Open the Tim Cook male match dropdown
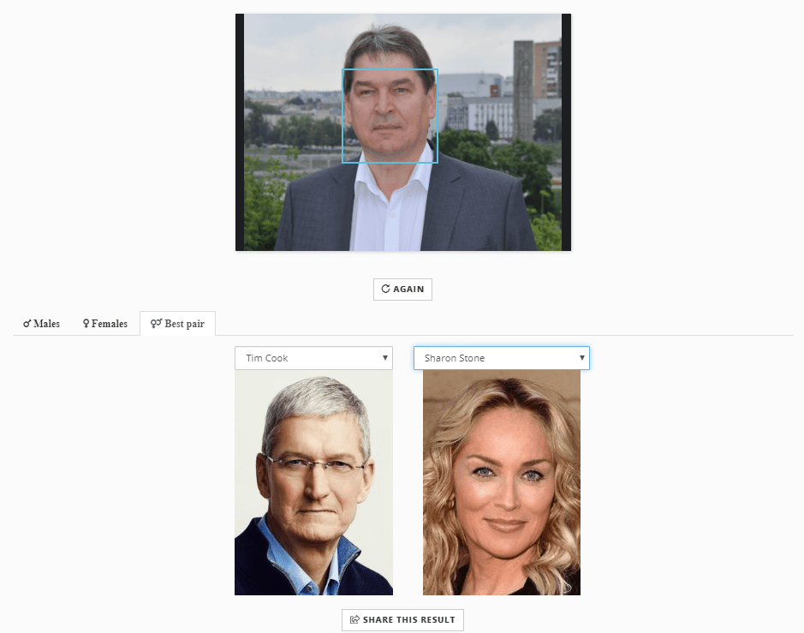 pos(308,358)
